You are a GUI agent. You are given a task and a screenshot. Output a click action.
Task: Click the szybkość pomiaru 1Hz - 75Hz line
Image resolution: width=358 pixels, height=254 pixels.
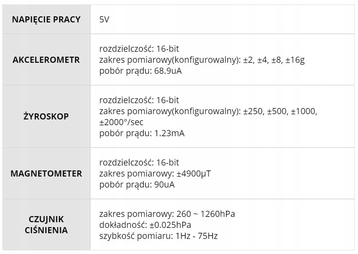click(x=159, y=236)
